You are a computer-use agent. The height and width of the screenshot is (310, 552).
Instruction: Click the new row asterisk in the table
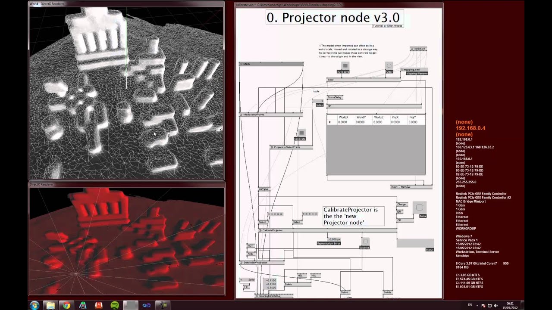coord(330,122)
